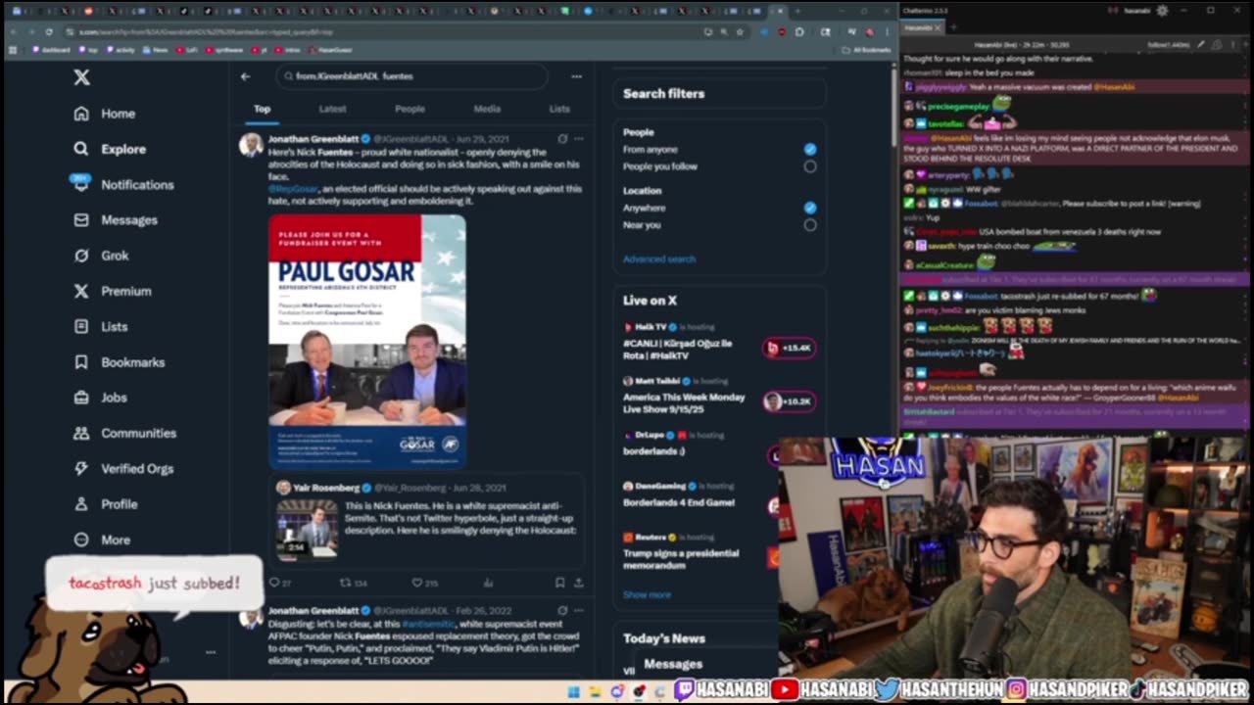Open Jobs in the X sidebar

101,398
